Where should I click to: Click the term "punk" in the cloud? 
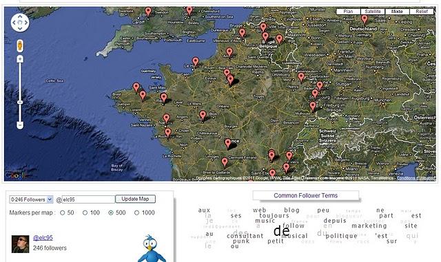(241, 241)
